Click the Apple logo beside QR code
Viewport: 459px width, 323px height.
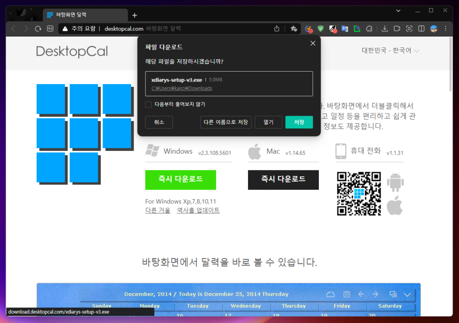(x=394, y=205)
